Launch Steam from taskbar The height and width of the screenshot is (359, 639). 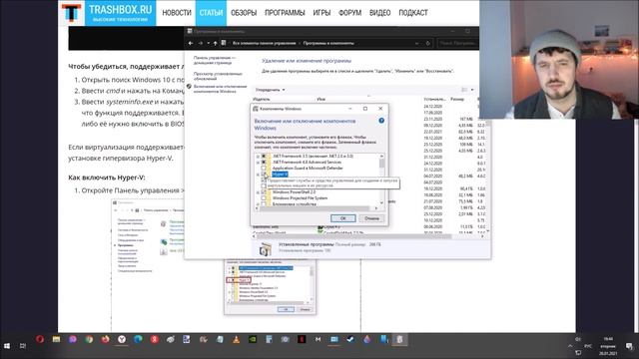(x=350, y=339)
